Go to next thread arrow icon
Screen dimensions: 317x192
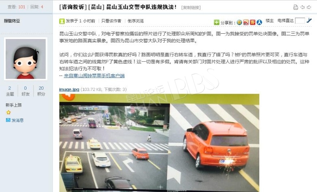(x=309, y=7)
